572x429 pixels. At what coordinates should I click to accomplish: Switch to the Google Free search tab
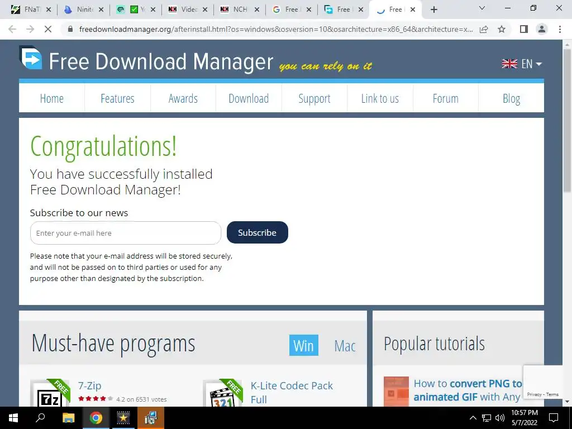[291, 9]
